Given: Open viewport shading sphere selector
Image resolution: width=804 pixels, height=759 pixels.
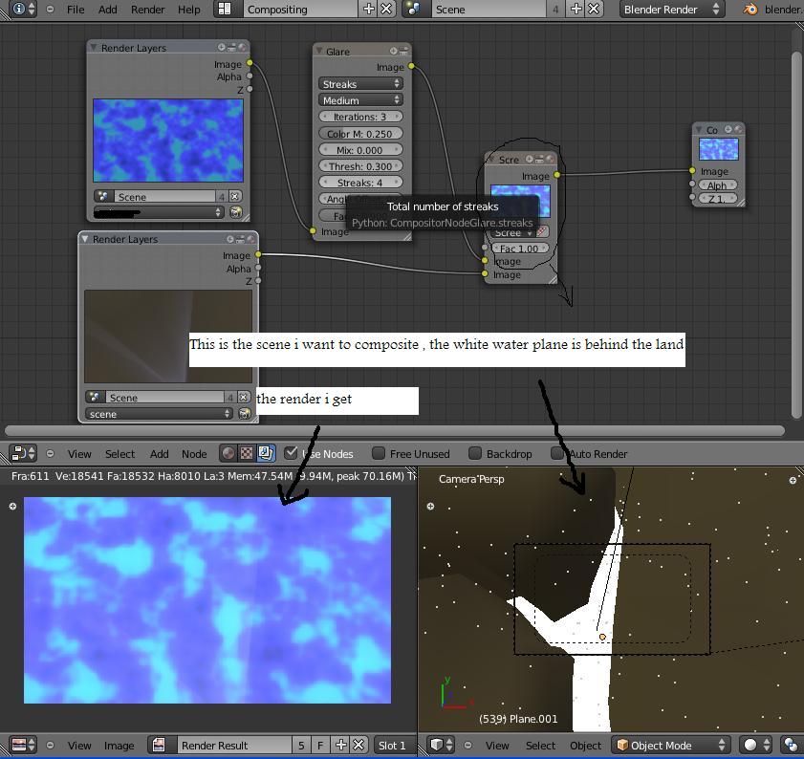Looking at the screenshot, I should point(756,745).
